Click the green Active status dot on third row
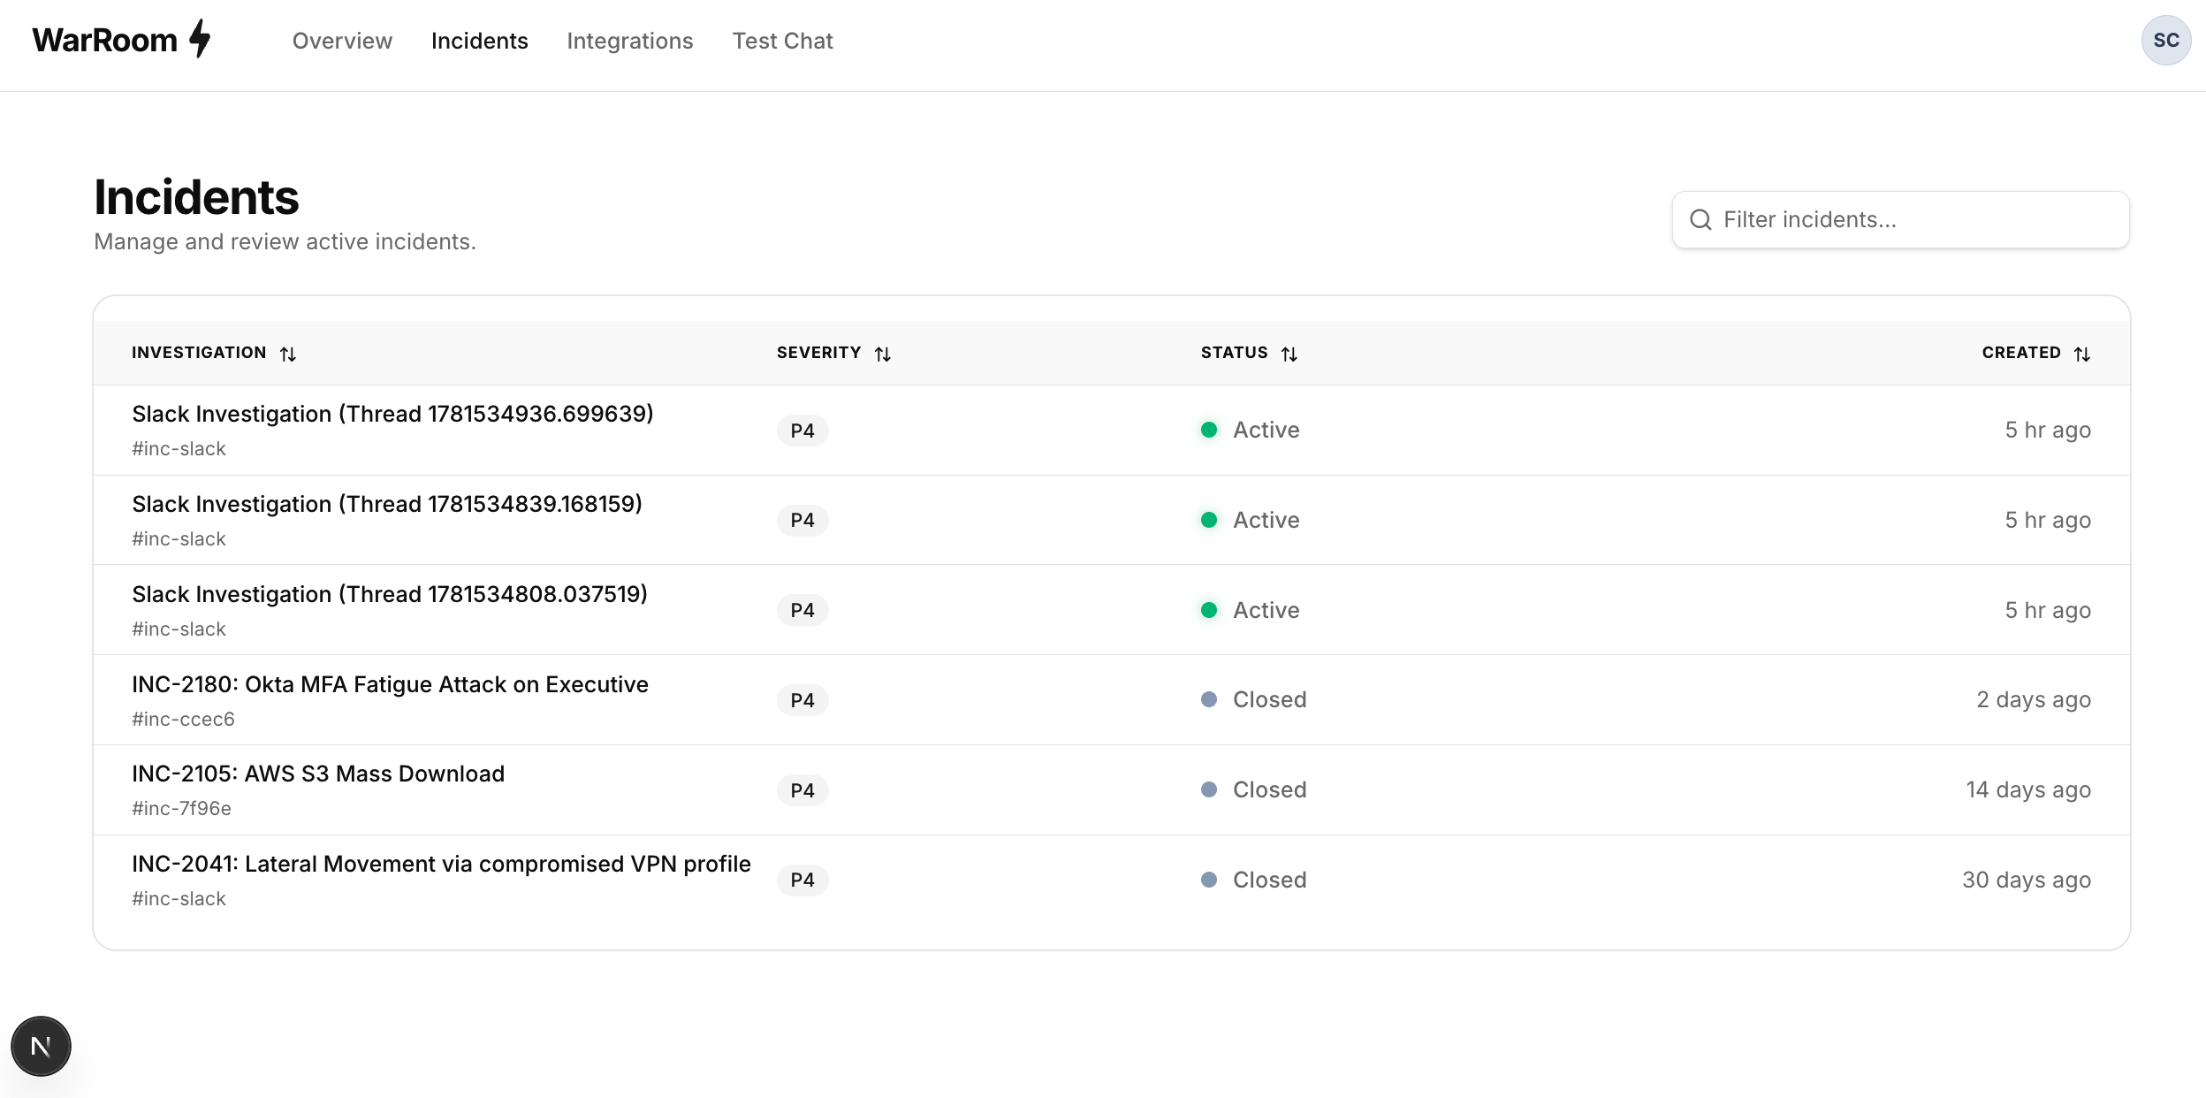 point(1209,610)
